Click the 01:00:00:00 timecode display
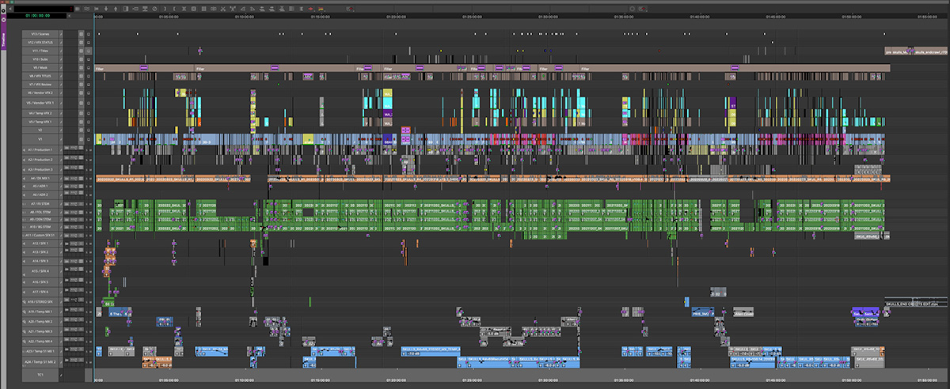 pos(38,16)
